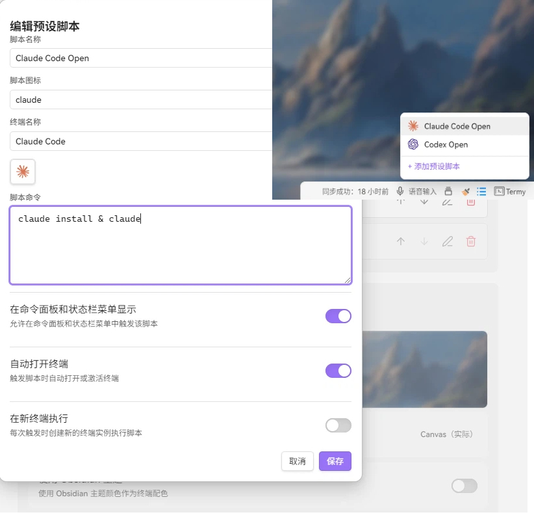
Task: Click the 同步成功: 18 小时前 sync status text
Action: tap(355, 192)
